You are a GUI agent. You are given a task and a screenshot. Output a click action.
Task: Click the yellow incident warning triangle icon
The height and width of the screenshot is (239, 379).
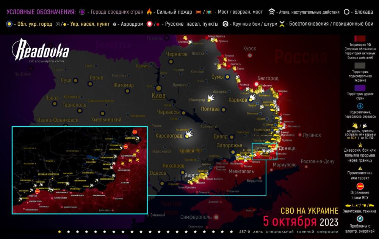[360, 169]
